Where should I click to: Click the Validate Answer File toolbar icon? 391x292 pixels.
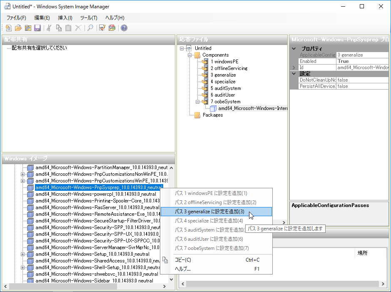[x=102, y=28]
